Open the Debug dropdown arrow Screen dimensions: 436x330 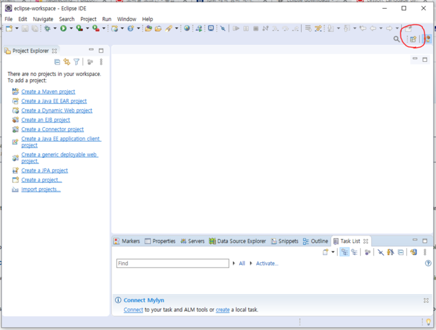coord(55,28)
